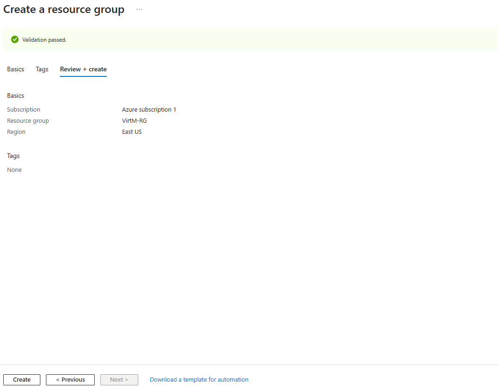
Task: Open the Tags tab
Action: click(42, 69)
